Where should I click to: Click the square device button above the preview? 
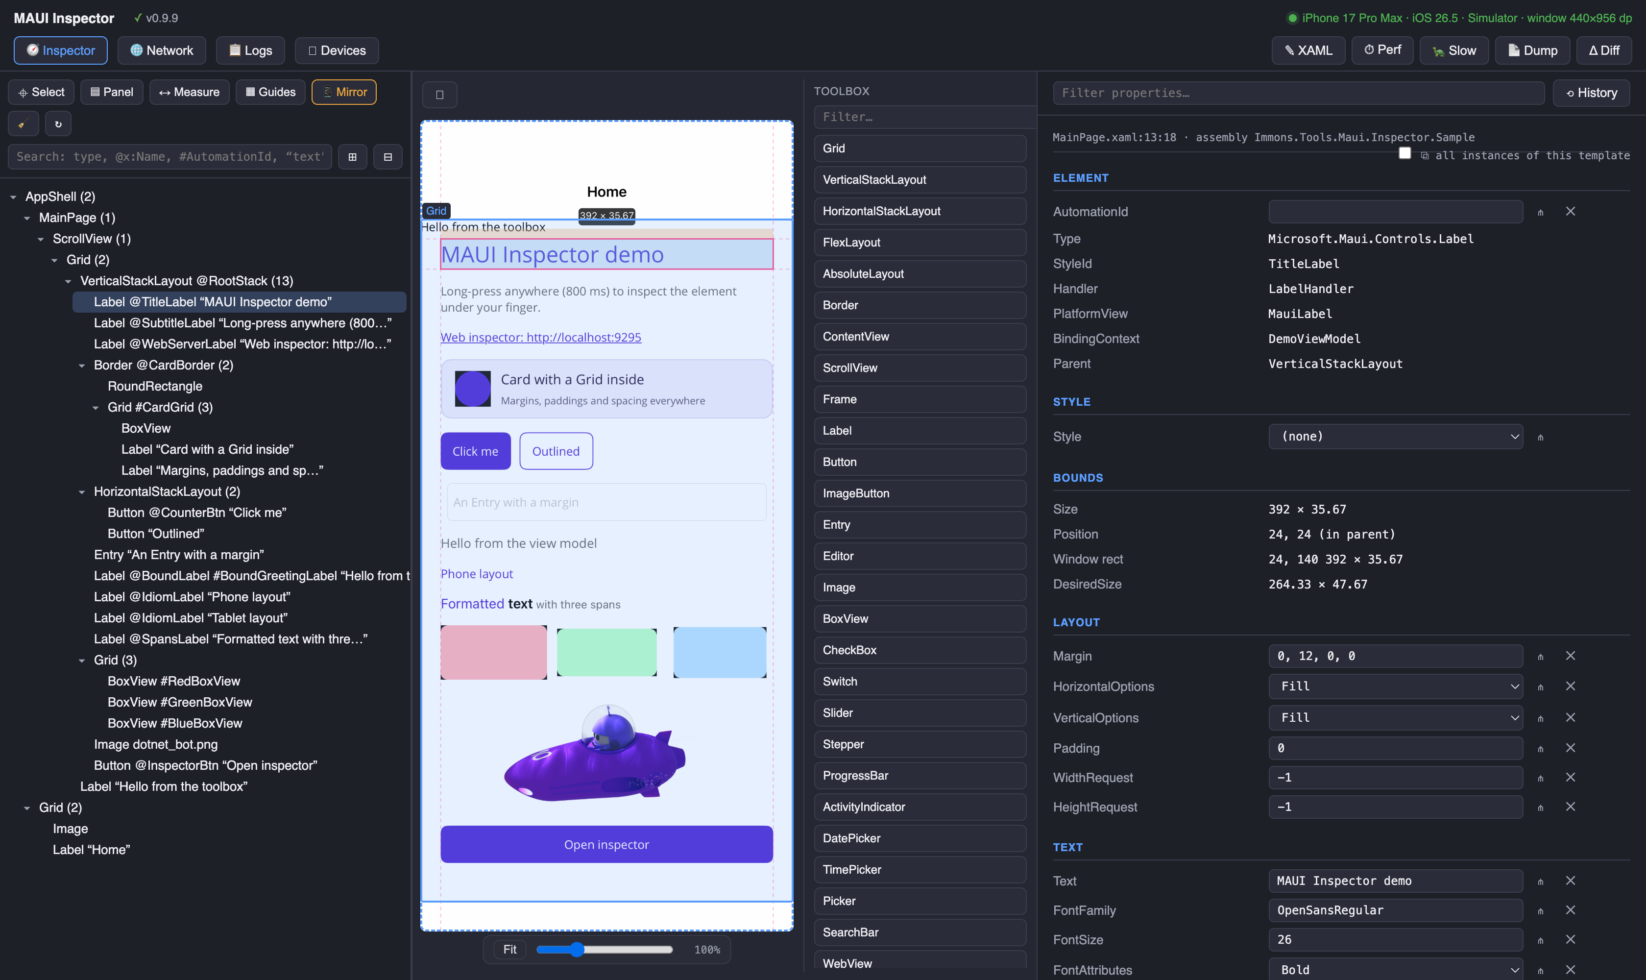[x=440, y=95]
